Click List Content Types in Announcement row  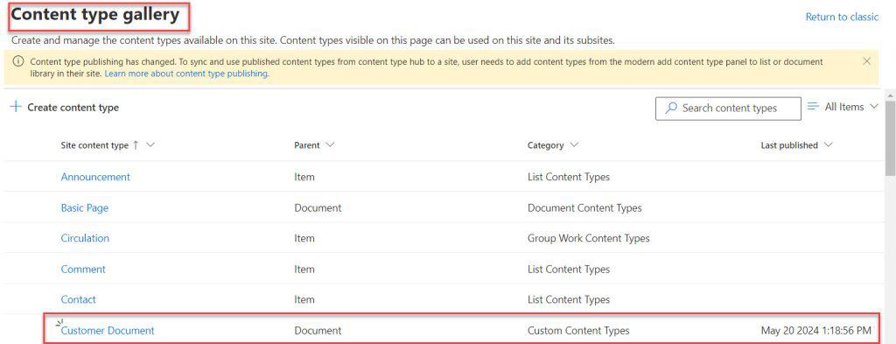click(x=569, y=177)
